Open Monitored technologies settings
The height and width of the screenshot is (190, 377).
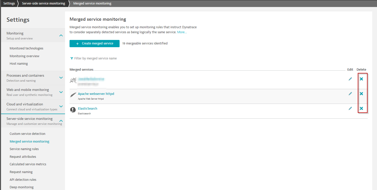point(27,48)
